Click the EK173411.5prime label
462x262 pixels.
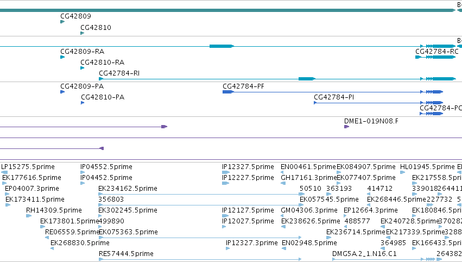click(x=35, y=199)
